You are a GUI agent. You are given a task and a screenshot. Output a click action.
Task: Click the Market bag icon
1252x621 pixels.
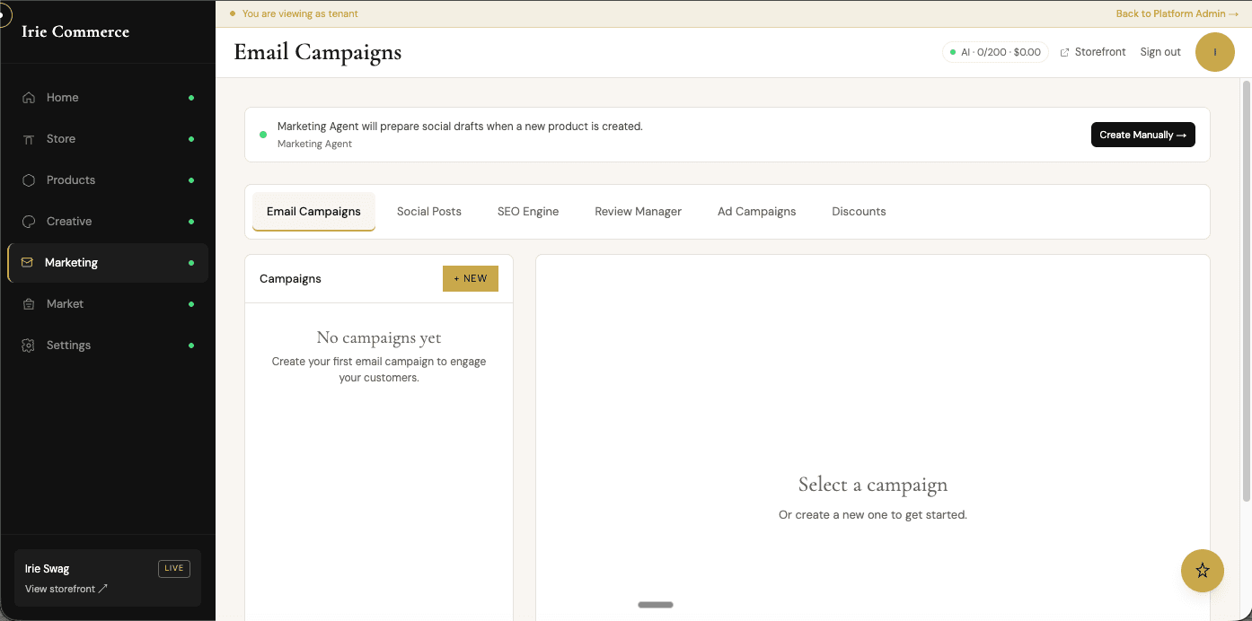29,304
